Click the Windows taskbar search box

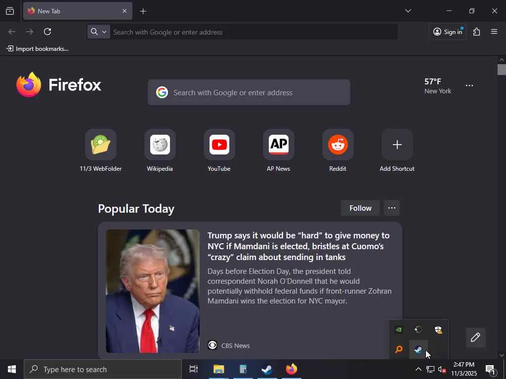(103, 369)
